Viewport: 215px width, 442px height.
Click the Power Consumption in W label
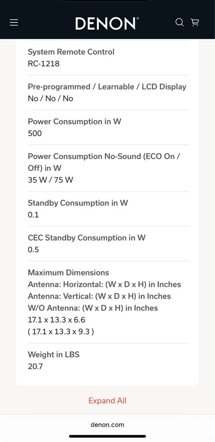tap(75, 122)
